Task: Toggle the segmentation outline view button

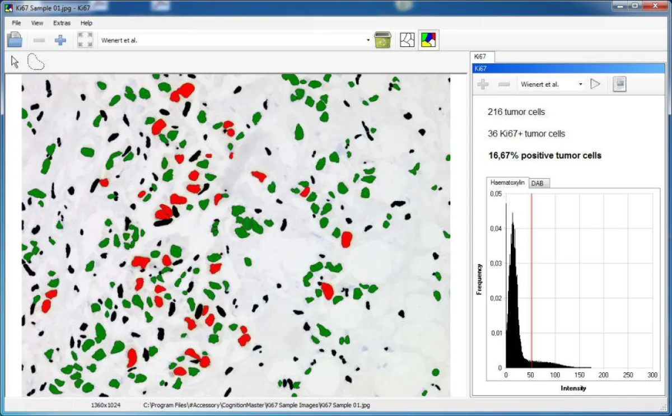Action: pos(407,40)
